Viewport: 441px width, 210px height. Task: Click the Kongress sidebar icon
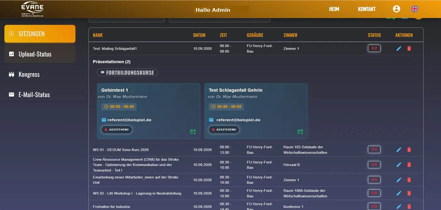(11, 74)
